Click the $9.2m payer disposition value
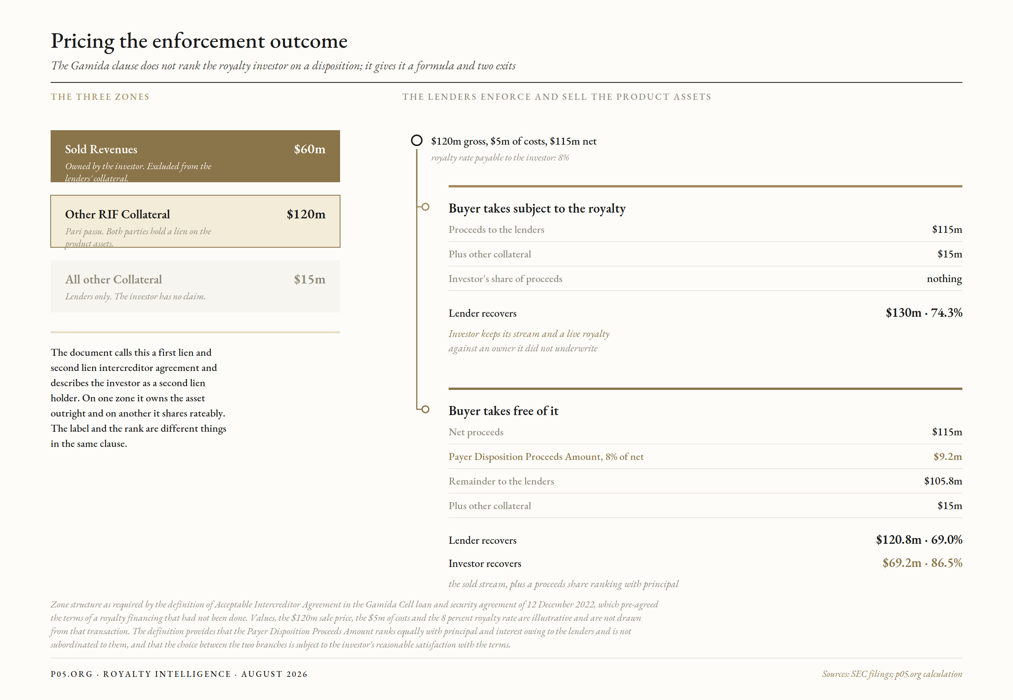 coord(948,457)
